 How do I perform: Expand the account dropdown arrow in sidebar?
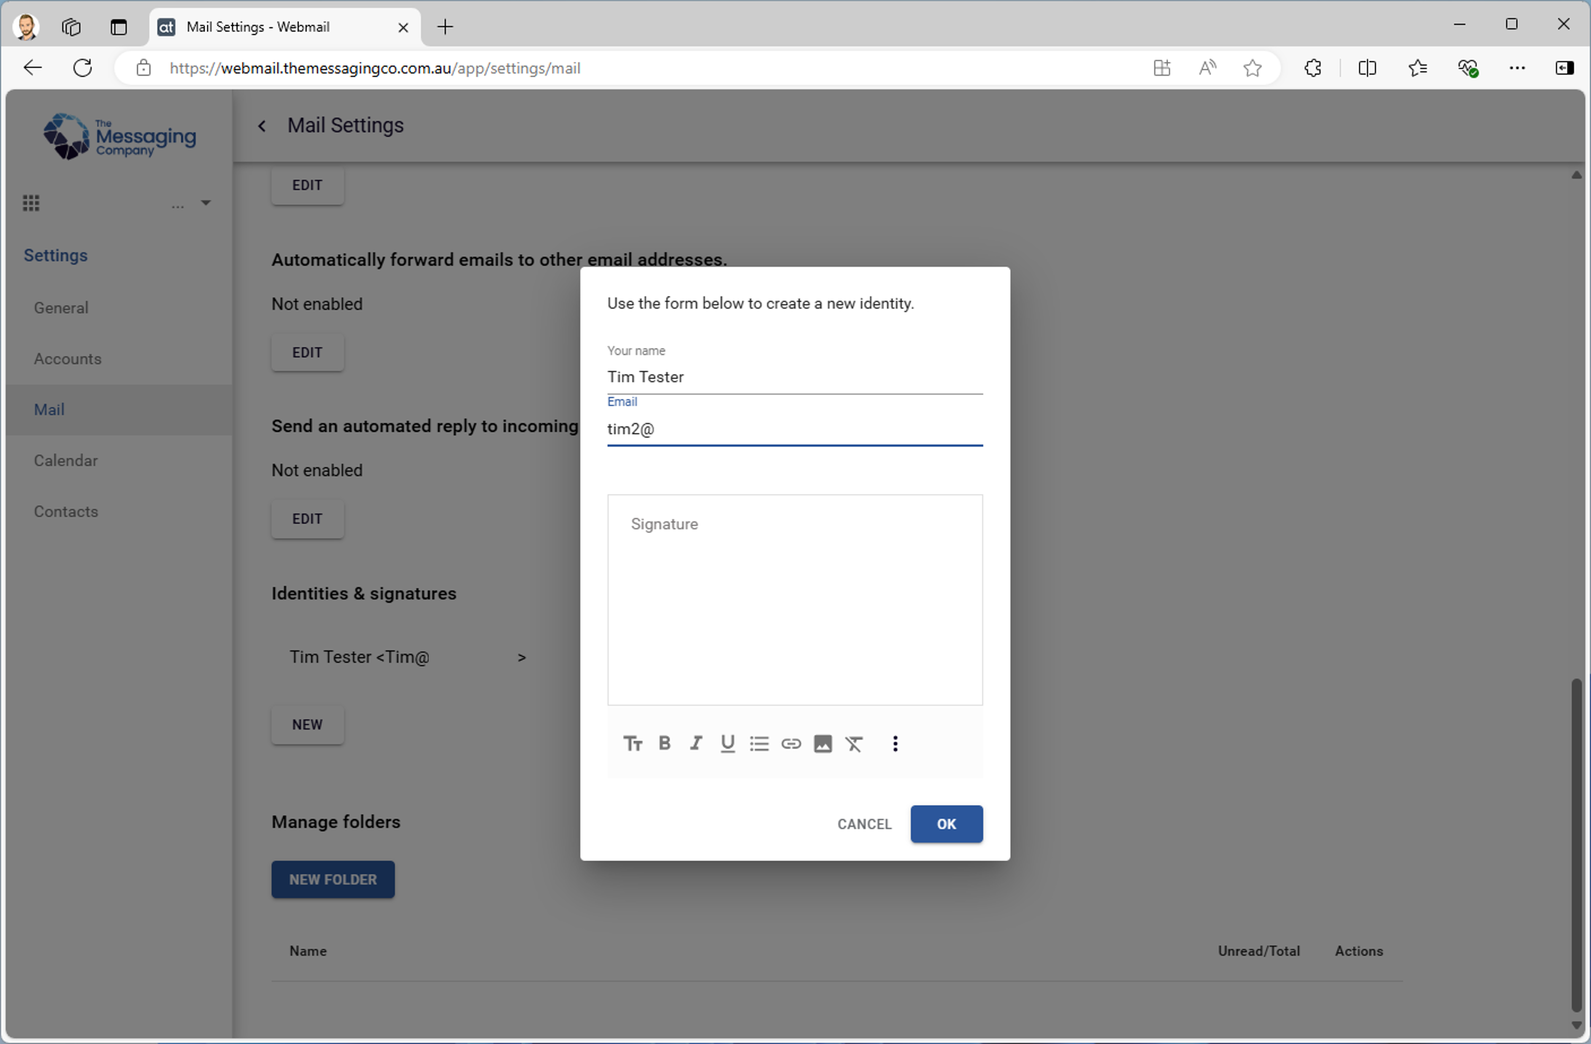coord(206,202)
